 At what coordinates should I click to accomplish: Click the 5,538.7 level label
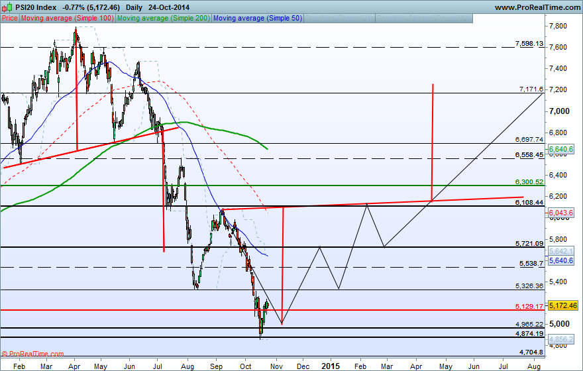[531, 263]
